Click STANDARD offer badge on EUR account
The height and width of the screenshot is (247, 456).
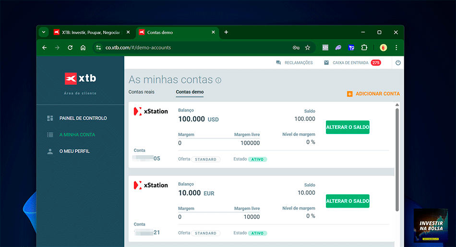coord(205,233)
